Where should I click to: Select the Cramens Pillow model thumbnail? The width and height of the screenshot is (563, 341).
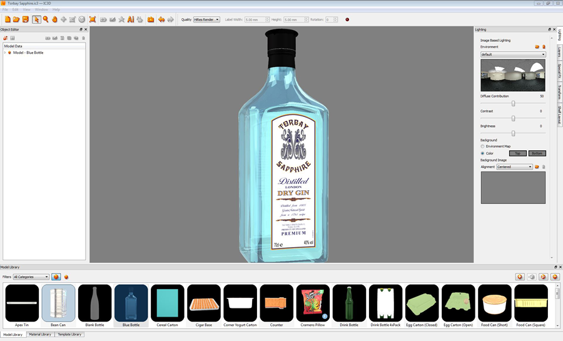coord(313,303)
